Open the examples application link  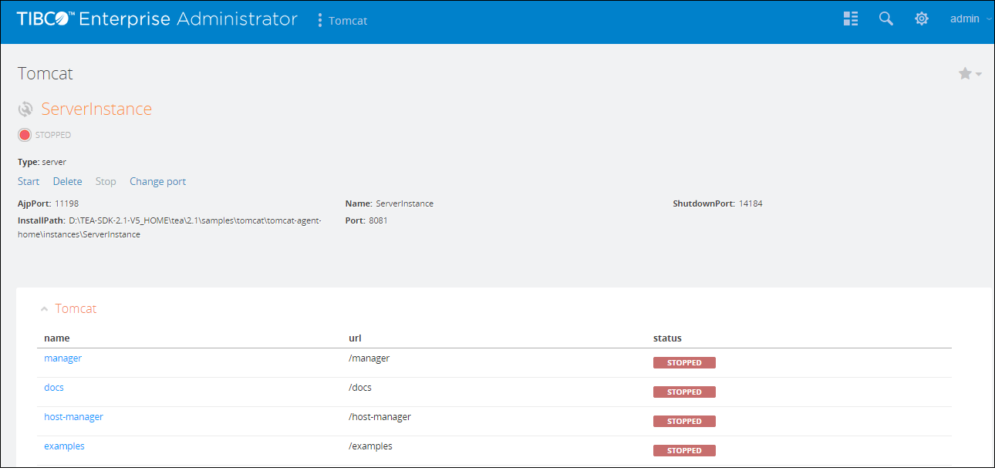[64, 446]
